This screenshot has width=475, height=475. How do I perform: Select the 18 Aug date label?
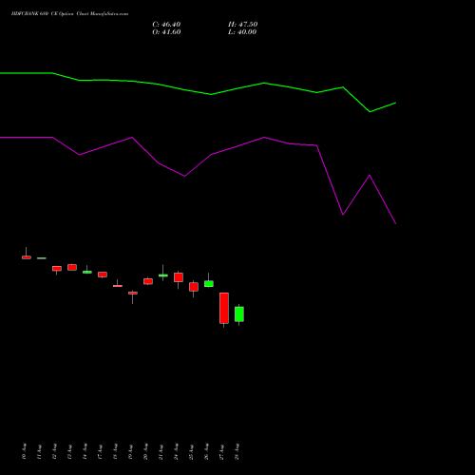pyautogui.click(x=116, y=451)
